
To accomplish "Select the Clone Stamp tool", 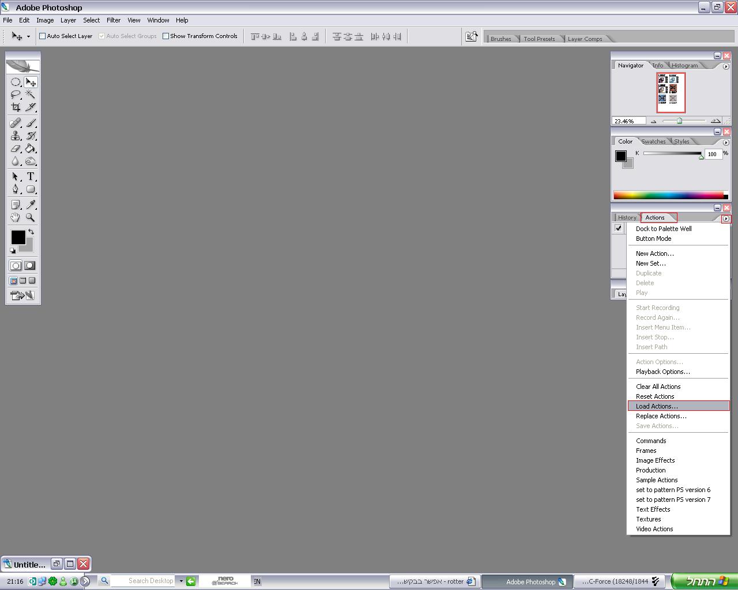I will pyautogui.click(x=16, y=136).
